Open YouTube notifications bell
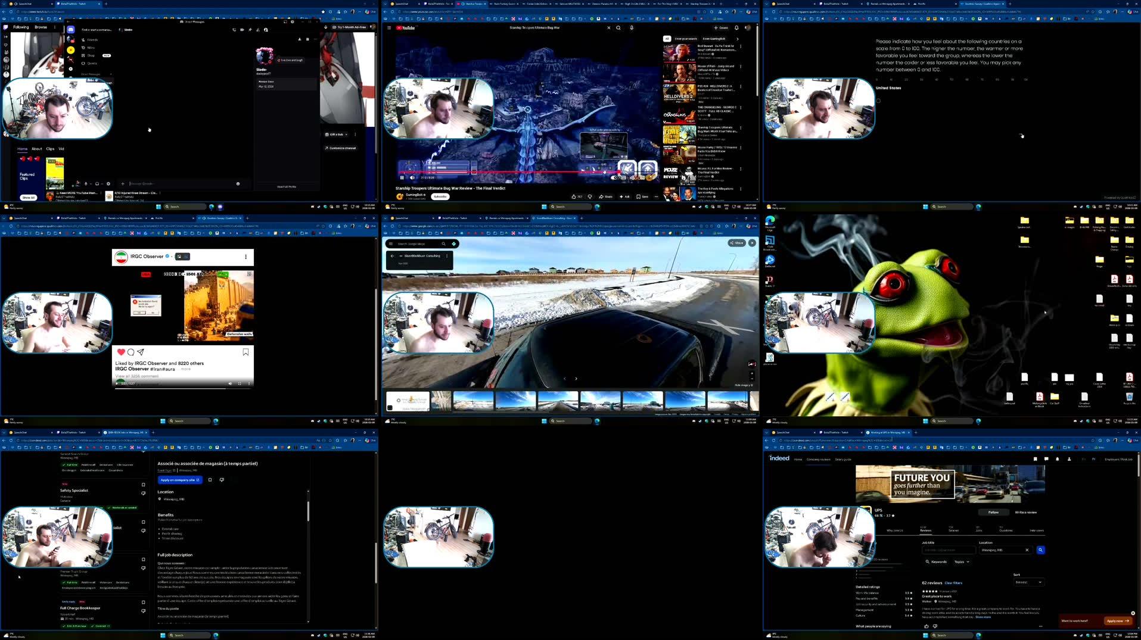This screenshot has height=640, width=1141. point(736,27)
